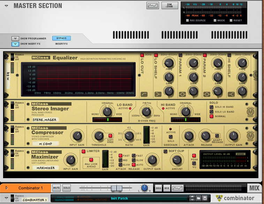Enable the PARAM 1 band
Image resolution: width=264 pixels, height=204 pixels.
tap(180, 55)
